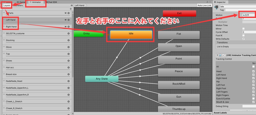Select the Inspector tab
Viewport: 256px width, 115px height.
[x=220, y=2]
